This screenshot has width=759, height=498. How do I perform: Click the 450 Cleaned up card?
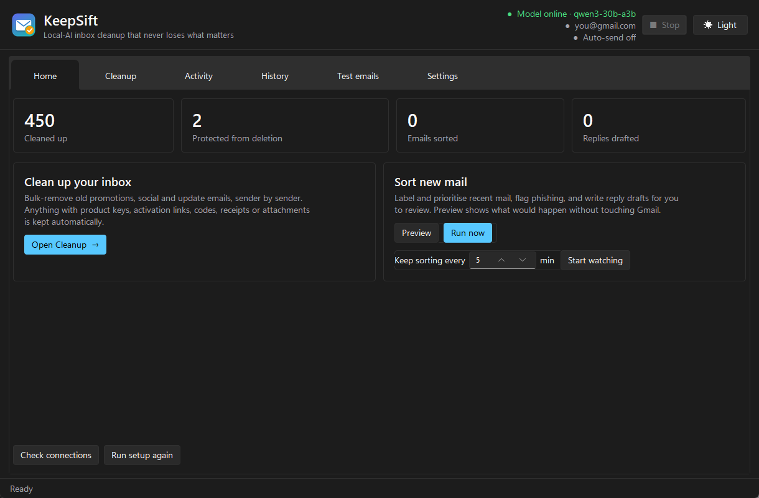[x=93, y=125]
